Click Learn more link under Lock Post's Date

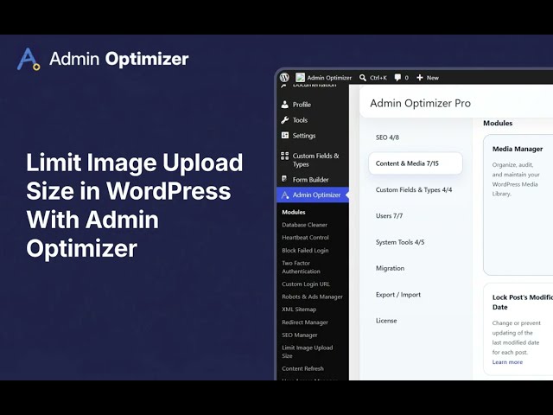click(x=507, y=362)
